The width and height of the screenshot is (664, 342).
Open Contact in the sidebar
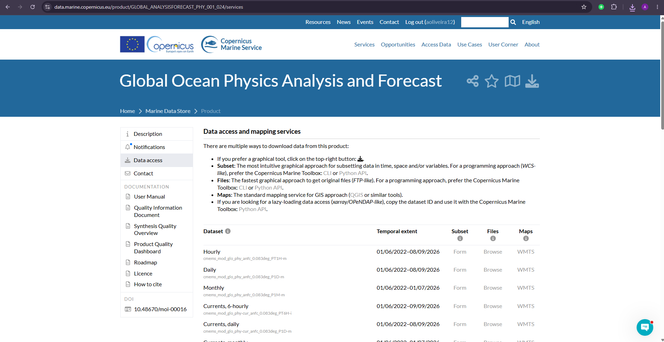point(157,174)
